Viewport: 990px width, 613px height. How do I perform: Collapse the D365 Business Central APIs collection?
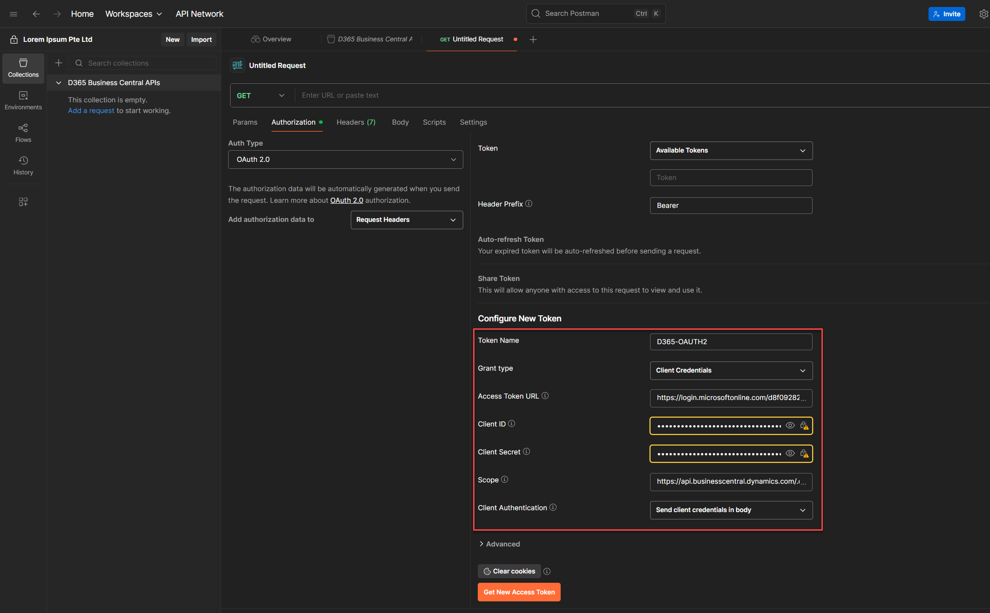[59, 83]
